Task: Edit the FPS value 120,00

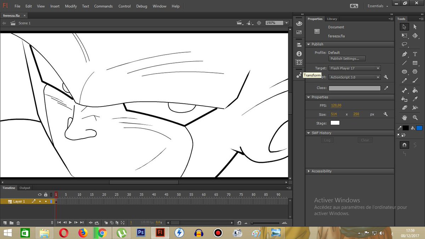Action: [x=336, y=106]
